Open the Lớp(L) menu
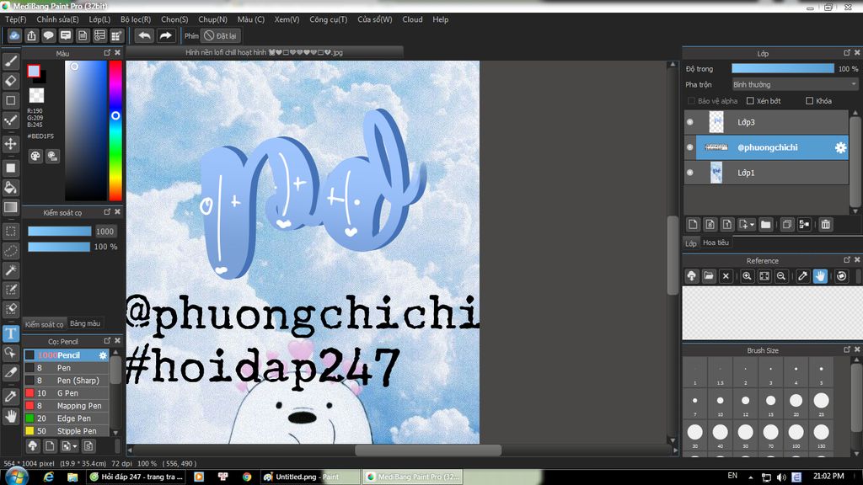Screen dimensions: 863x485 point(99,19)
